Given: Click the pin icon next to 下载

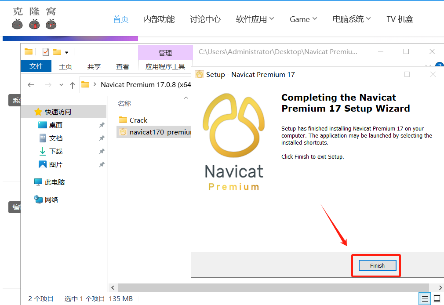Looking at the screenshot, I should click(x=102, y=151).
